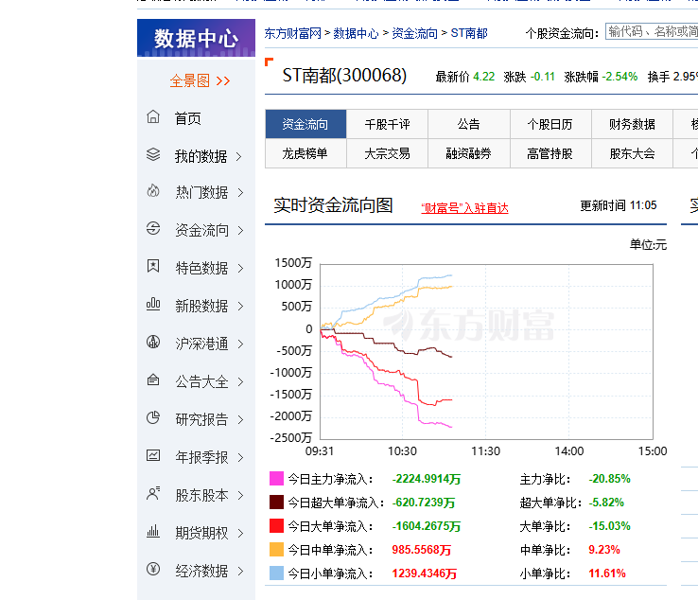Expand the 特色数据 submenu arrow
The height and width of the screenshot is (600, 698).
[240, 268]
